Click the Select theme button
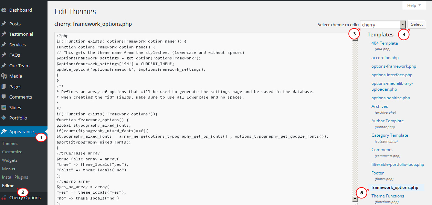This screenshot has height=205, width=432. (x=417, y=24)
